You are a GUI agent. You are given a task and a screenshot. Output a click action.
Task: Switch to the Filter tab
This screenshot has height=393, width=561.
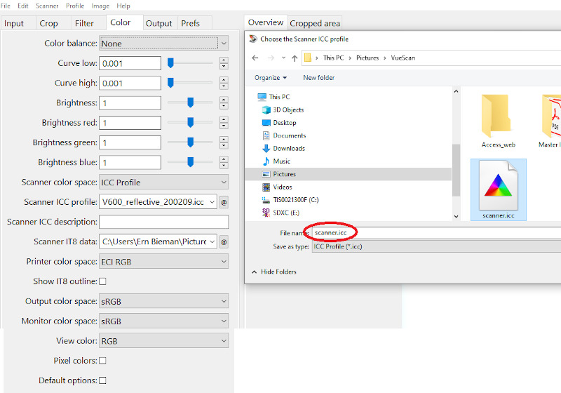click(x=84, y=23)
